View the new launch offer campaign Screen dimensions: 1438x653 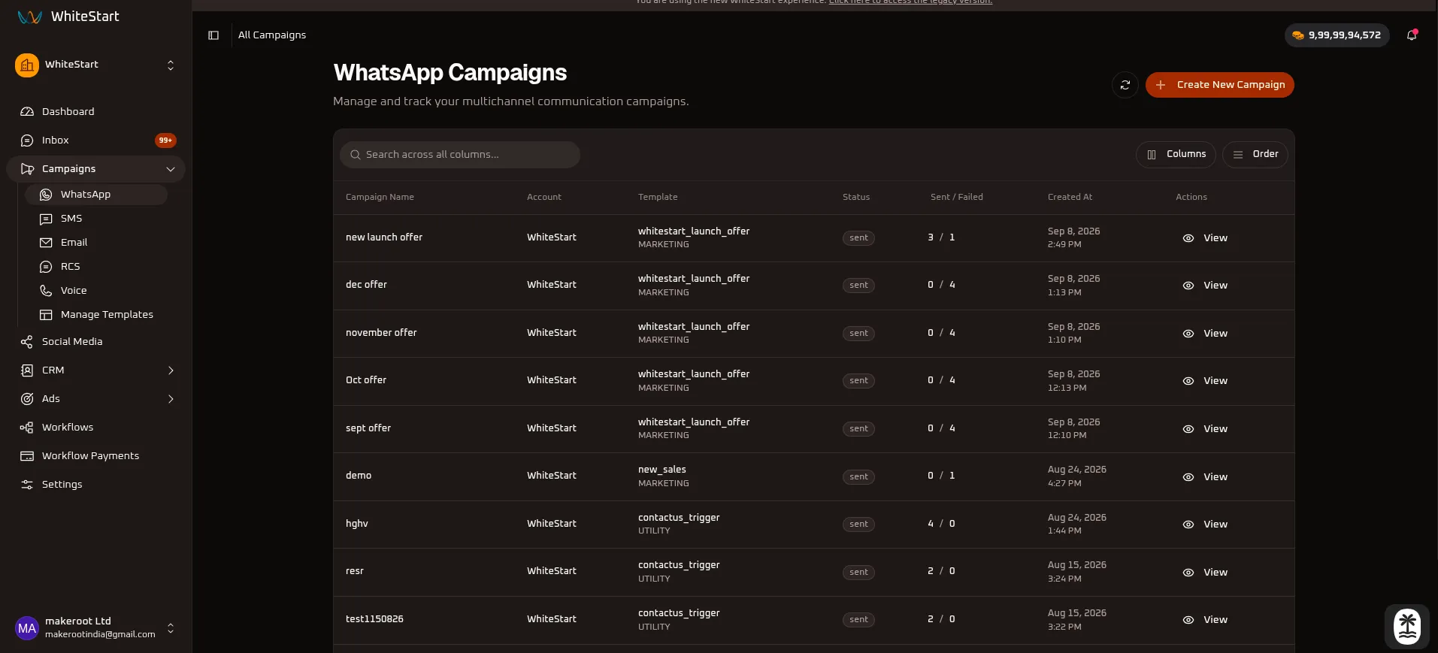pyautogui.click(x=1205, y=238)
